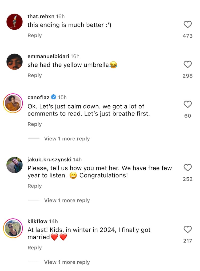Image resolution: width=200 pixels, height=271 pixels.
Task: Expand replies under canoflaz's comment
Action: click(x=67, y=139)
